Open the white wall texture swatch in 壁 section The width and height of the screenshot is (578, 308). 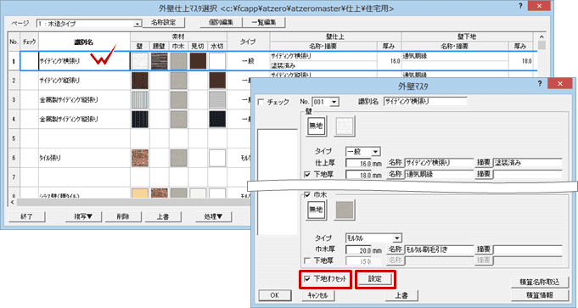pyautogui.click(x=345, y=126)
